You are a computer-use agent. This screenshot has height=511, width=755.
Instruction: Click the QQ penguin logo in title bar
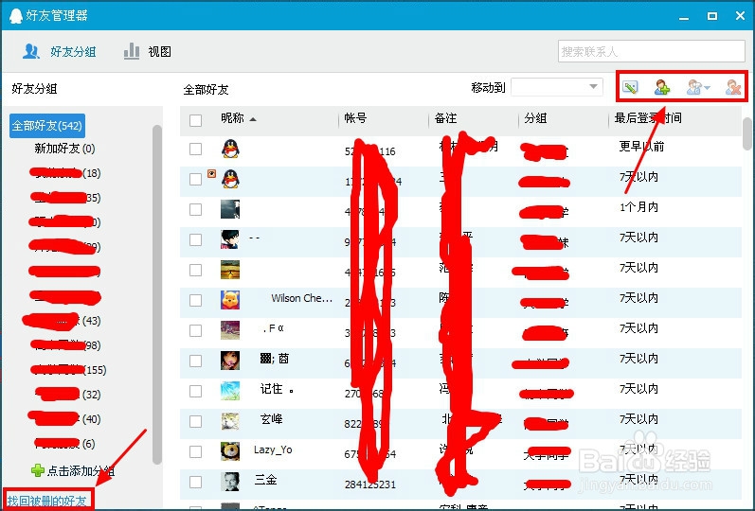(x=16, y=15)
